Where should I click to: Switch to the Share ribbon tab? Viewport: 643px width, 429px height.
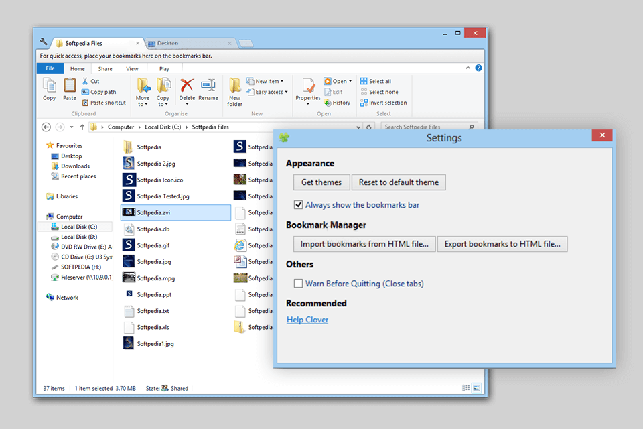pos(105,69)
